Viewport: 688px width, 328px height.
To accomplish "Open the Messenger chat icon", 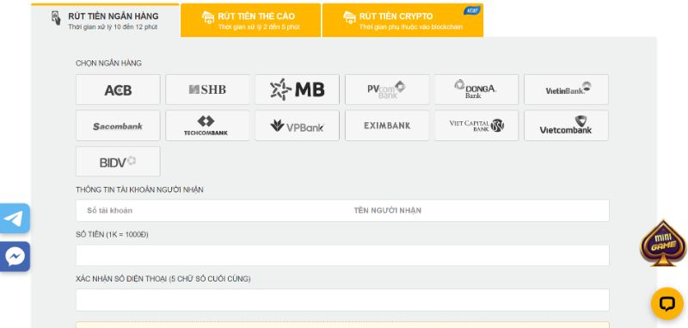I will [15, 257].
